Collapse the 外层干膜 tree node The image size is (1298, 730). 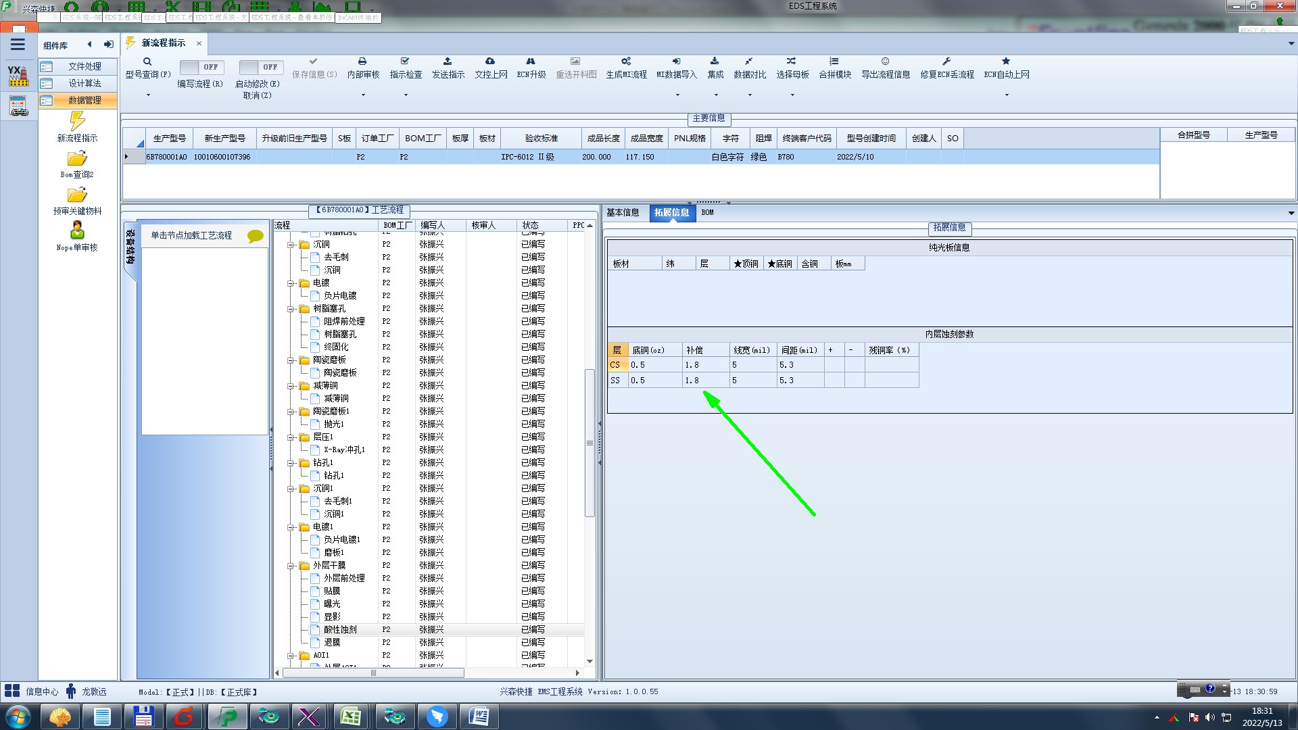pos(291,566)
